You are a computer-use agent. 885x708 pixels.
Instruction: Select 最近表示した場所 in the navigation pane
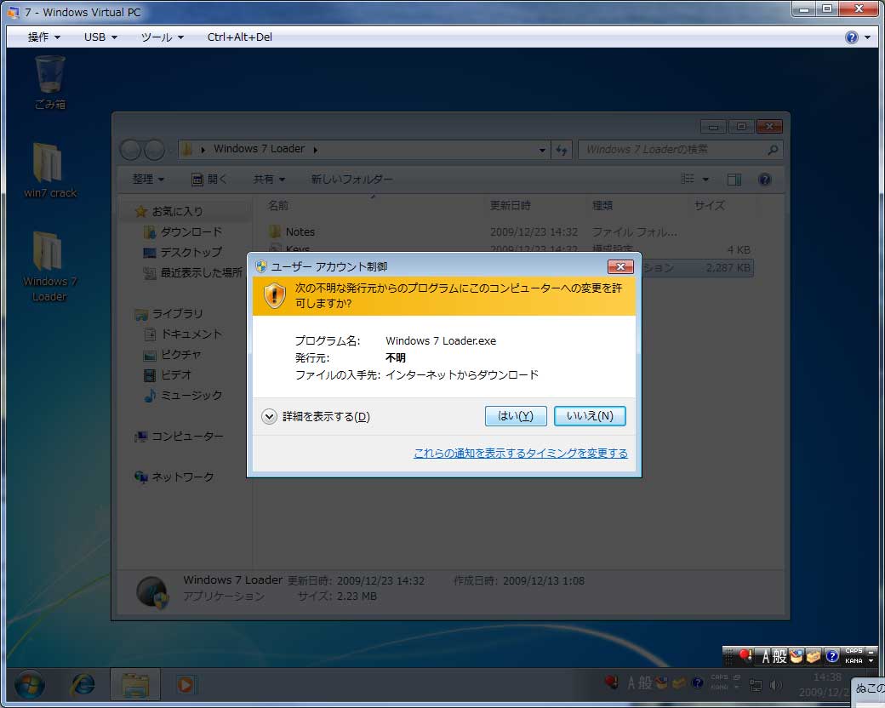coord(192,272)
